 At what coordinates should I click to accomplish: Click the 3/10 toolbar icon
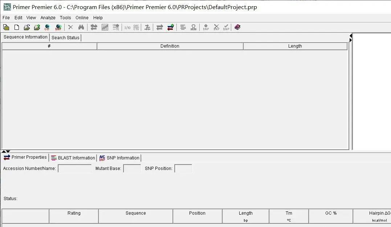pos(127,28)
